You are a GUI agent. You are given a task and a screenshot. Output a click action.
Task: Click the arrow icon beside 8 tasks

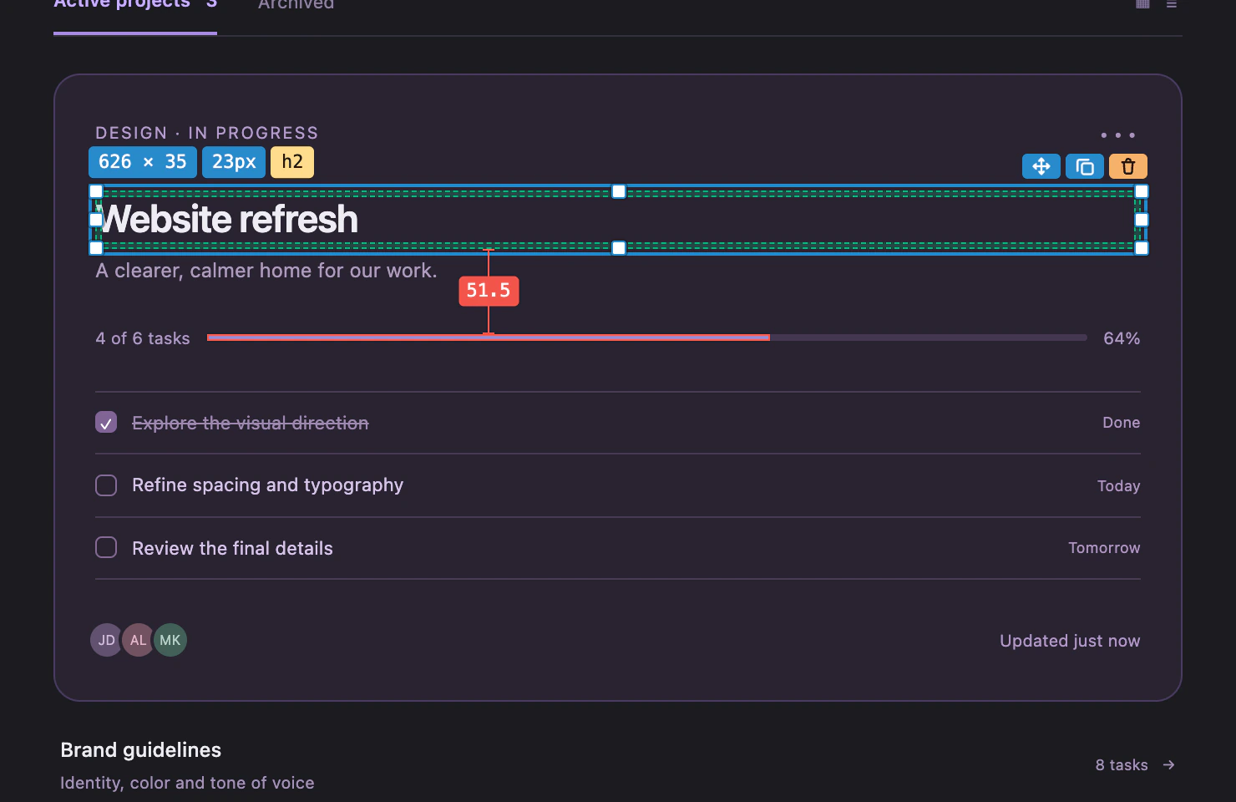(x=1169, y=764)
